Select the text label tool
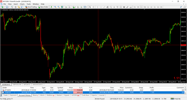 click(114, 7)
